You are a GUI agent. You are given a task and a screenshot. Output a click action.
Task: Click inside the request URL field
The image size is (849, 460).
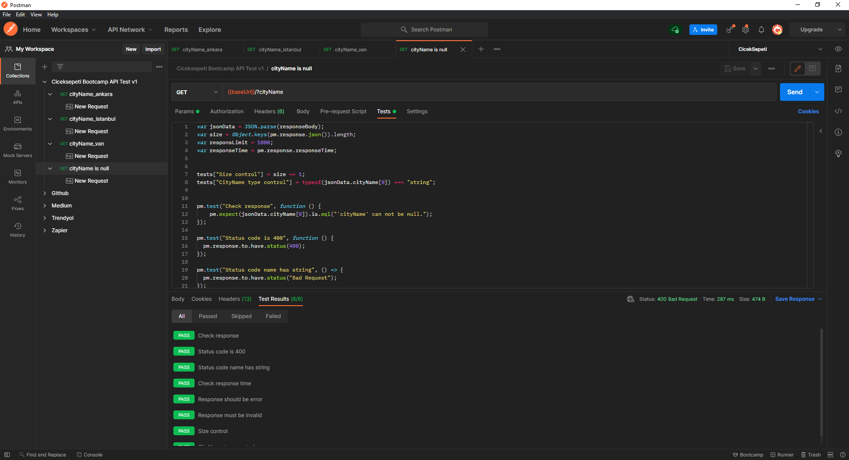[x=398, y=92]
